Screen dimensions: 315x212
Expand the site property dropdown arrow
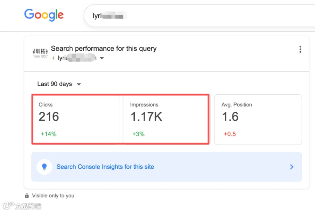(x=102, y=58)
